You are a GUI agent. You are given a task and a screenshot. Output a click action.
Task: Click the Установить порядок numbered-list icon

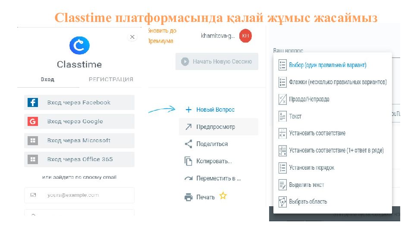tap(282, 168)
